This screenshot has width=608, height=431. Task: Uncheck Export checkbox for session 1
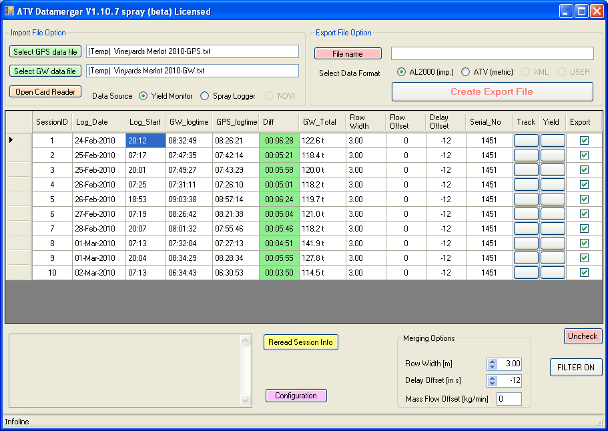pos(584,141)
